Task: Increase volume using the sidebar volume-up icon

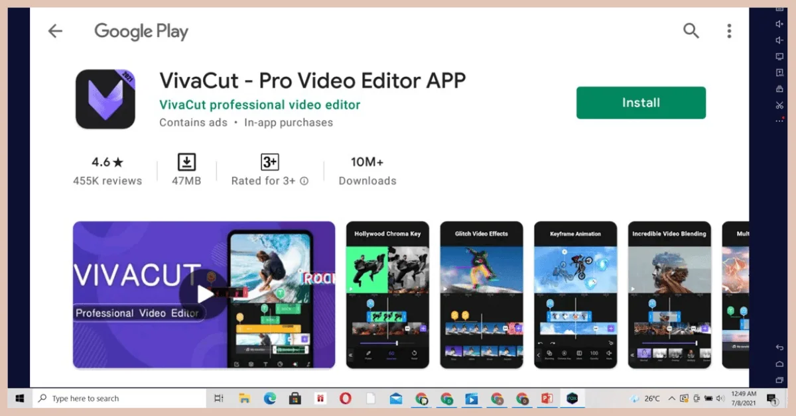Action: pyautogui.click(x=780, y=24)
